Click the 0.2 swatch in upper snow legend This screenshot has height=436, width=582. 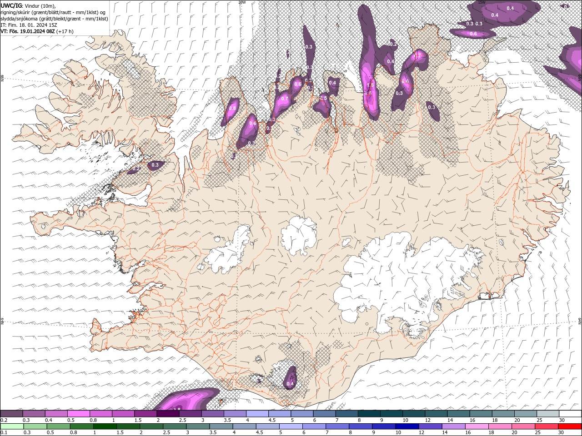tap(11, 414)
